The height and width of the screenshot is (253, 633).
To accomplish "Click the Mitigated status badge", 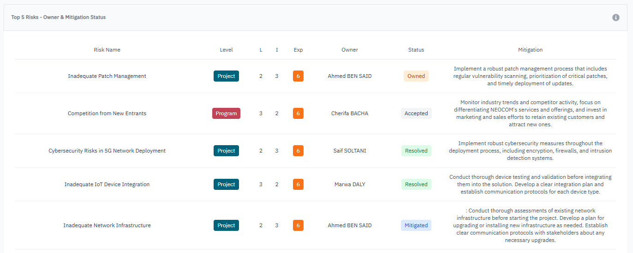I will pyautogui.click(x=416, y=225).
